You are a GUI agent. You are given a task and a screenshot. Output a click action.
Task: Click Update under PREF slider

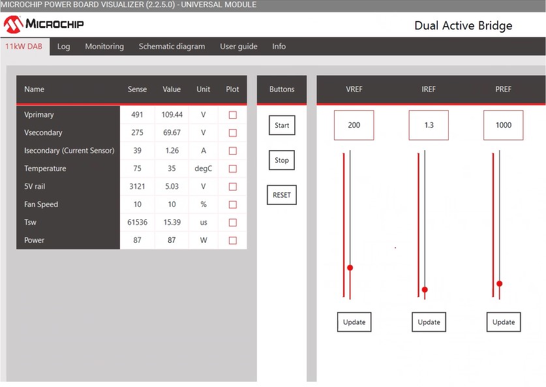point(504,322)
